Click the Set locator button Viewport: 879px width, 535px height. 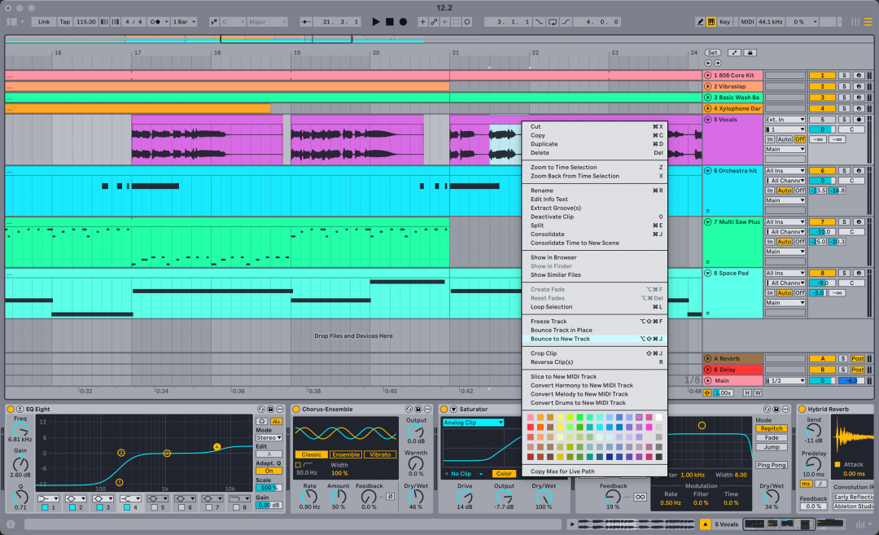(x=712, y=53)
